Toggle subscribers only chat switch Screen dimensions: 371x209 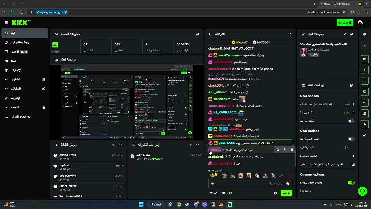[x=351, y=121]
